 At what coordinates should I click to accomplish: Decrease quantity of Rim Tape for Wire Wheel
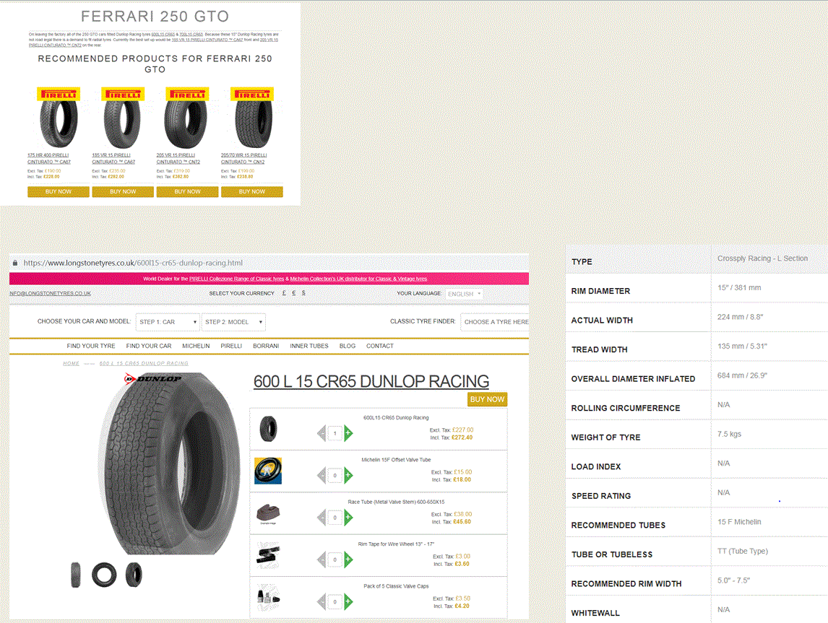coord(322,559)
